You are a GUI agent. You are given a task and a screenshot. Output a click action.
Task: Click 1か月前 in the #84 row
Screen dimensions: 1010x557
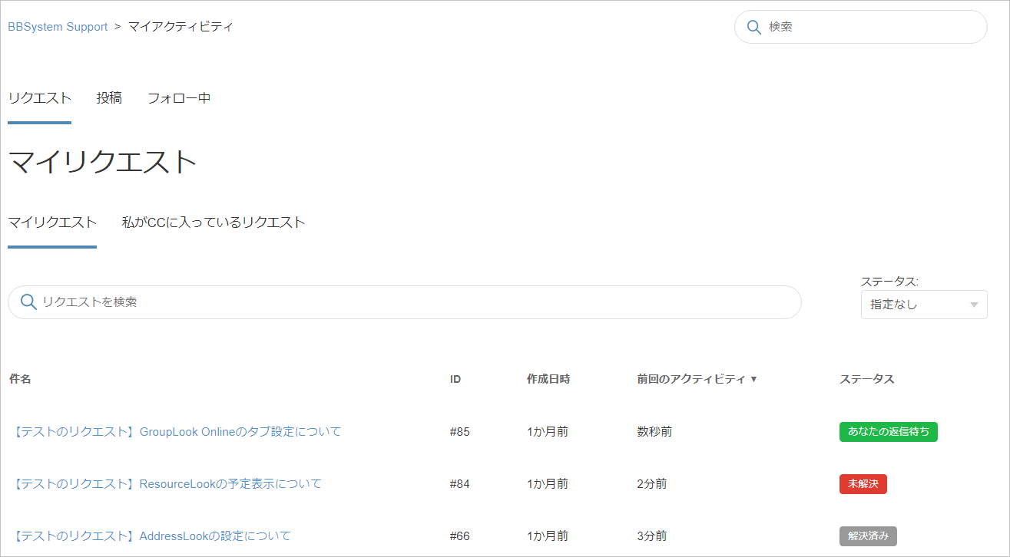point(548,484)
